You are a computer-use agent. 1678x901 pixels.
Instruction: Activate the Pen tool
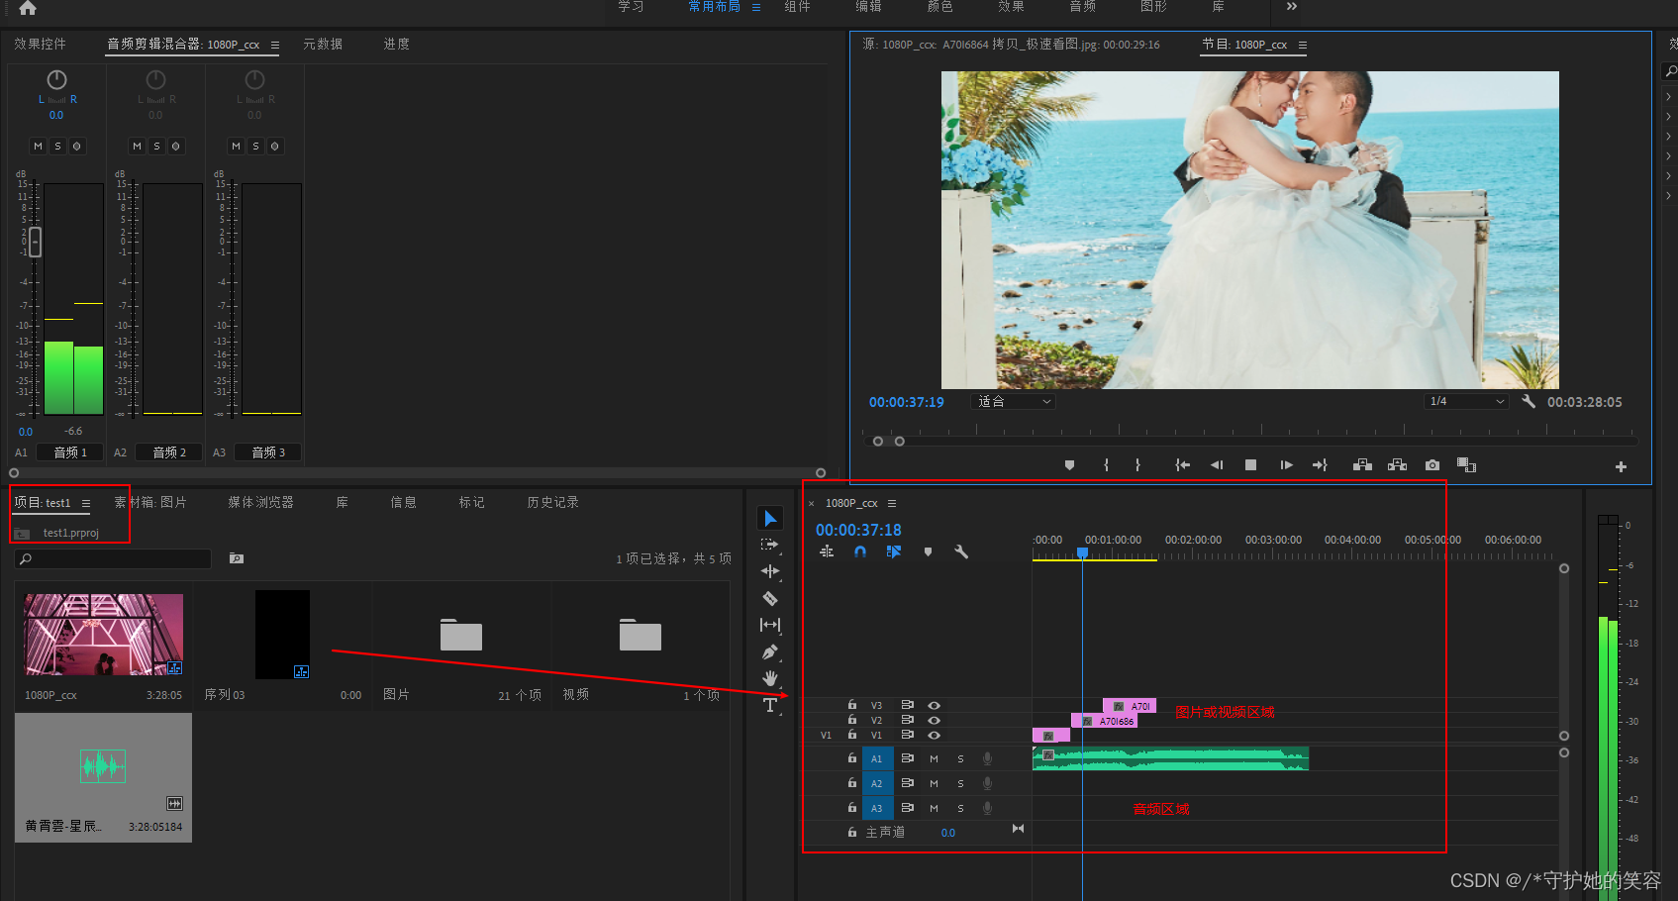tap(770, 652)
